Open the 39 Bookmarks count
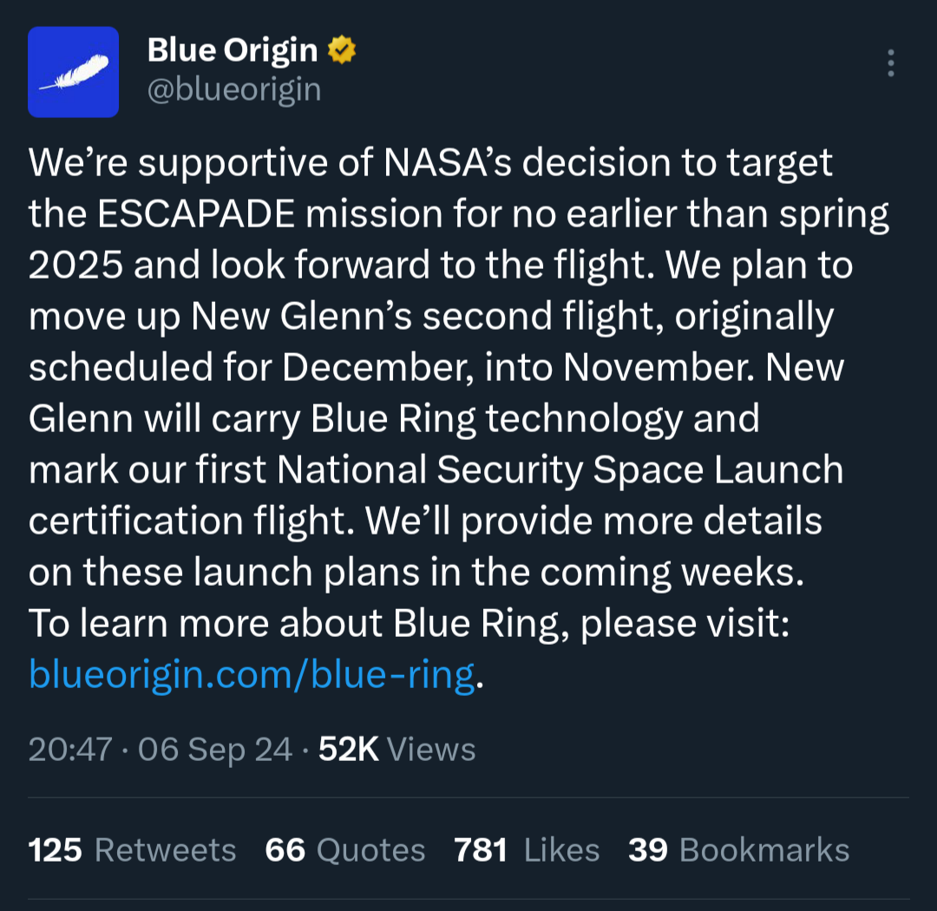Screen dimensions: 937x911 [738, 849]
